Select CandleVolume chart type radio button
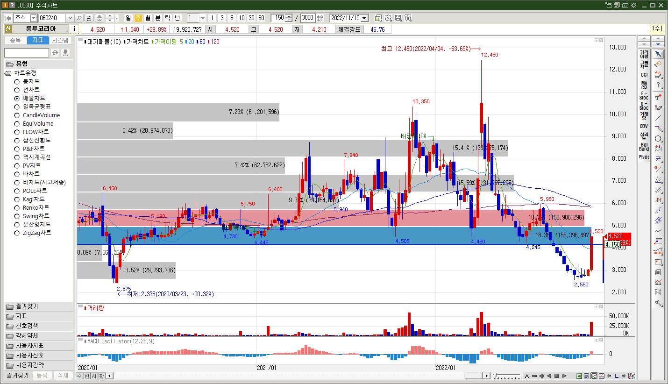This screenshot has height=384, width=668. point(17,115)
